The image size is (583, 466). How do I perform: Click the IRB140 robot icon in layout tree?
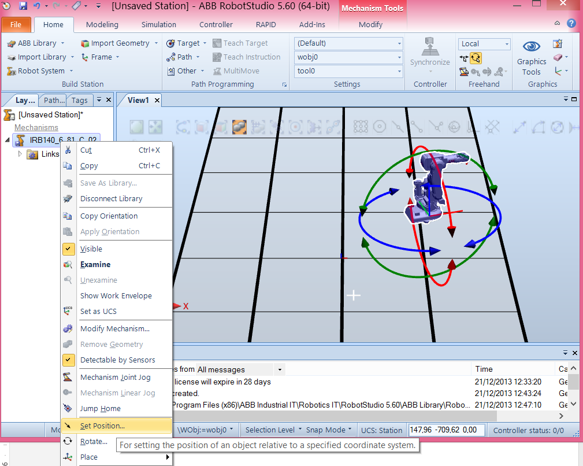(20, 140)
